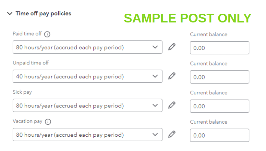Click the Unpaid time off edit pencil
The width and height of the screenshot is (266, 151).
coord(172,76)
